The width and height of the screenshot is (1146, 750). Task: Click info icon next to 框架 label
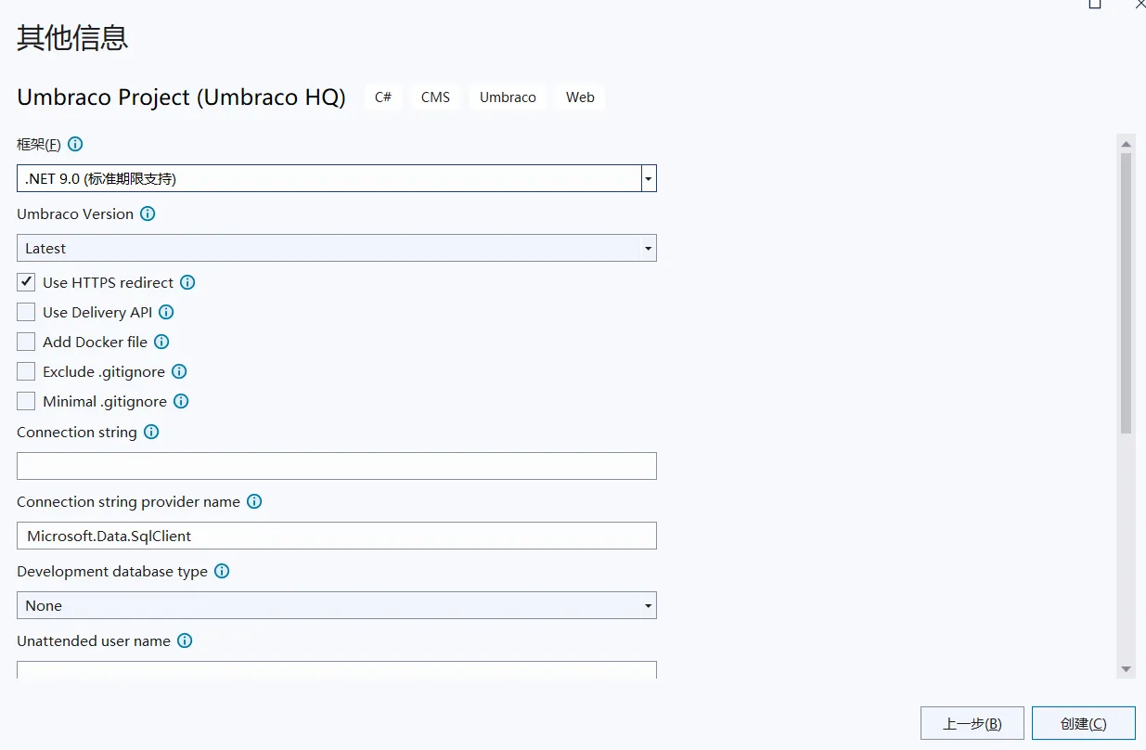pyautogui.click(x=76, y=144)
